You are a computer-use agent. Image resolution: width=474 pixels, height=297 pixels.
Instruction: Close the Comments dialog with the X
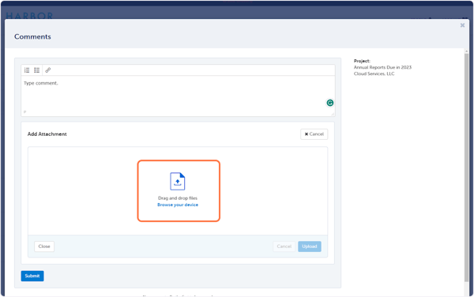(462, 25)
